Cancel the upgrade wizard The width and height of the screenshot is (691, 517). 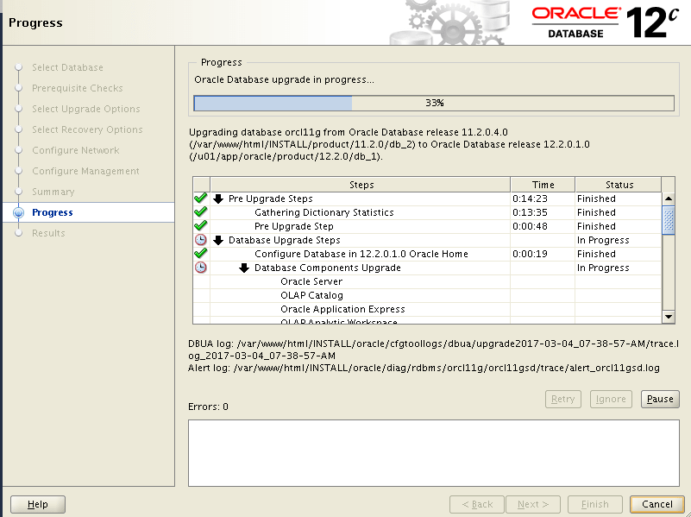click(x=657, y=504)
